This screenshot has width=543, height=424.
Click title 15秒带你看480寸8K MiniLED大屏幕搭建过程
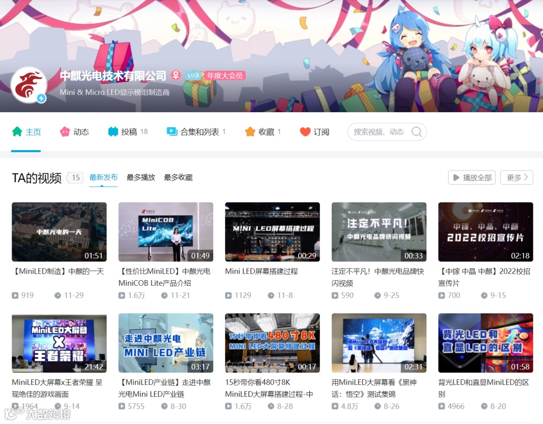click(x=269, y=388)
